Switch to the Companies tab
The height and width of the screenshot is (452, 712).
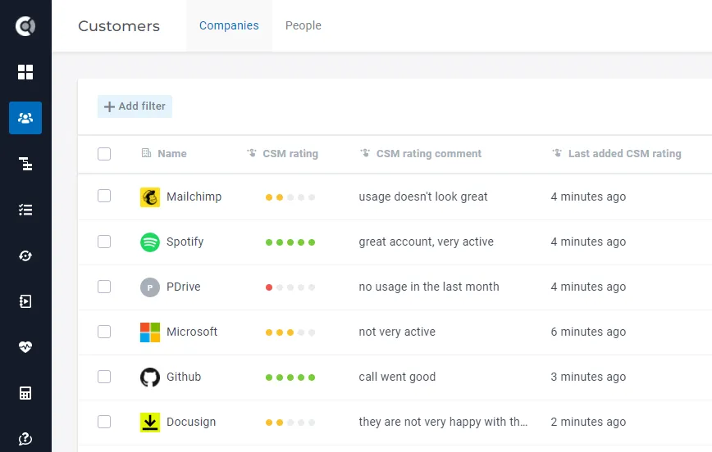[229, 25]
